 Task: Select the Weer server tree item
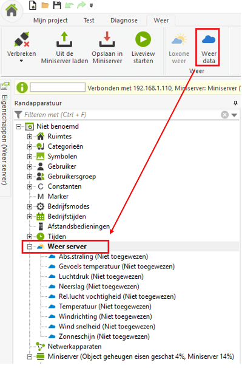tap(67, 247)
